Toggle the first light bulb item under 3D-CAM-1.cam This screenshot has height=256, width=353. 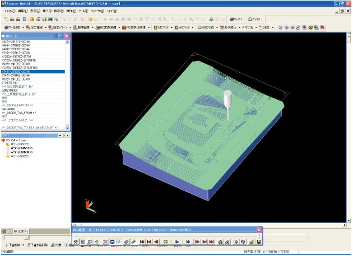[8, 144]
